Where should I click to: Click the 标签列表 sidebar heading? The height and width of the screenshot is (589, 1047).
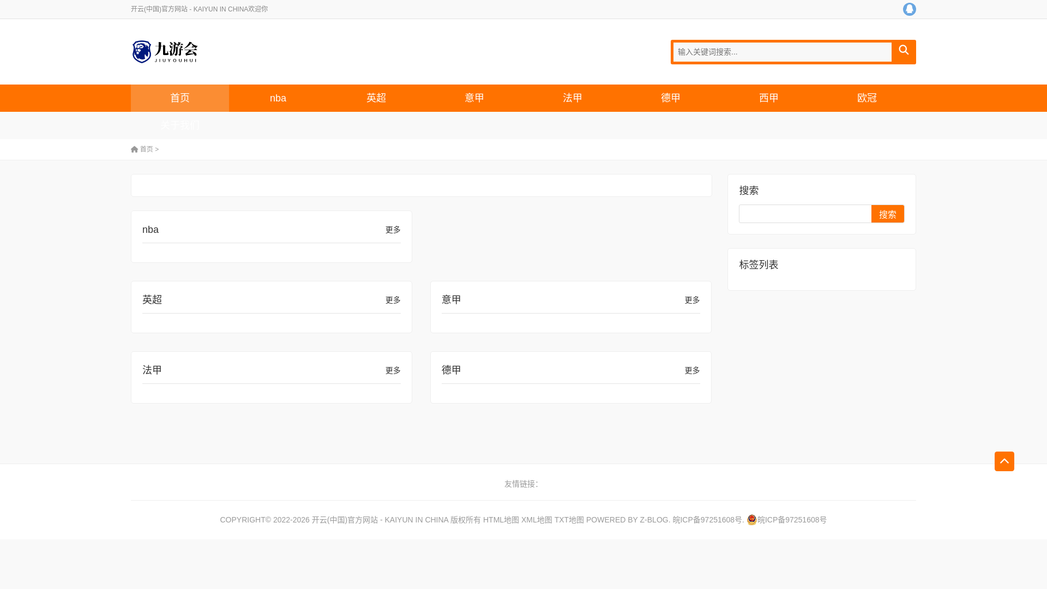(x=759, y=265)
